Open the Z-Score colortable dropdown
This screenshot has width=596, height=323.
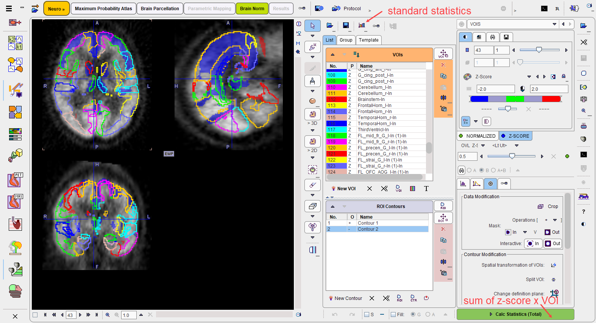(529, 77)
